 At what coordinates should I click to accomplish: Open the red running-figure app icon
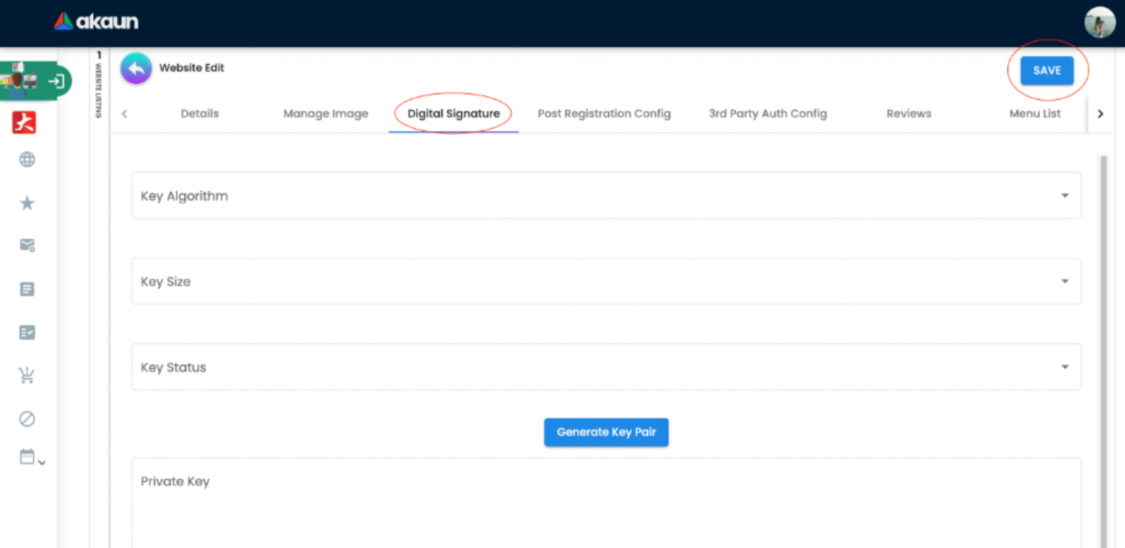tap(25, 122)
